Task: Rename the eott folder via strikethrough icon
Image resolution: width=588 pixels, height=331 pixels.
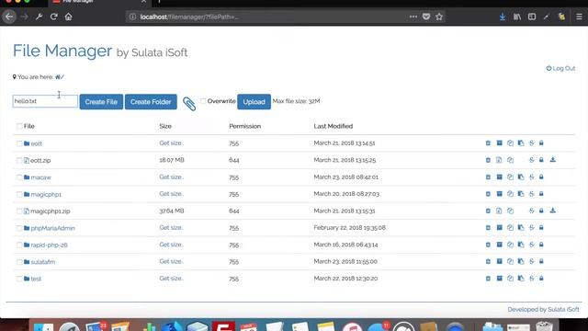Action: click(531, 143)
